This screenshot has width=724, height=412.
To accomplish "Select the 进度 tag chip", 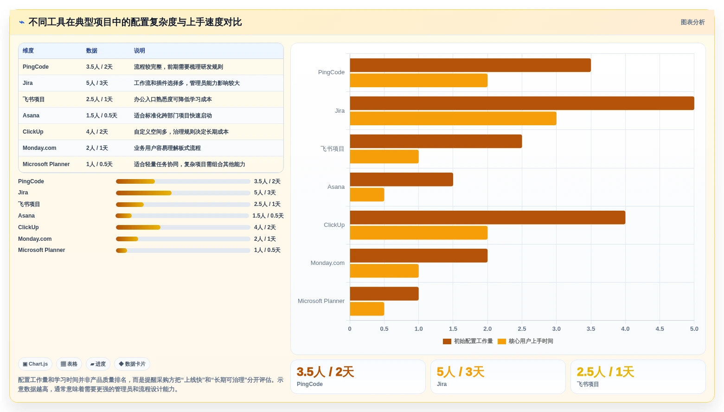I will tap(98, 364).
